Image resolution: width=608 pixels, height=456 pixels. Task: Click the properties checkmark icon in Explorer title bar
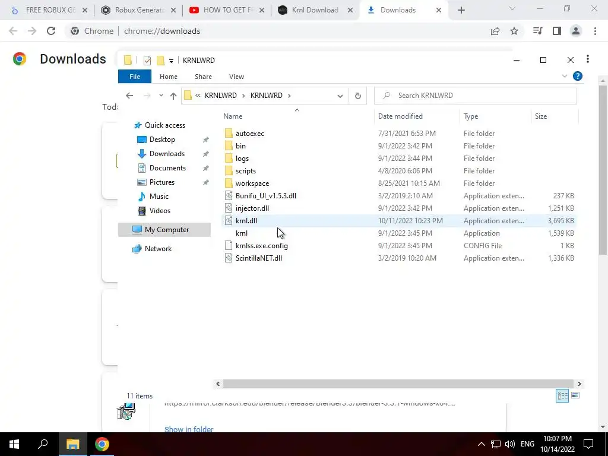coord(147,61)
